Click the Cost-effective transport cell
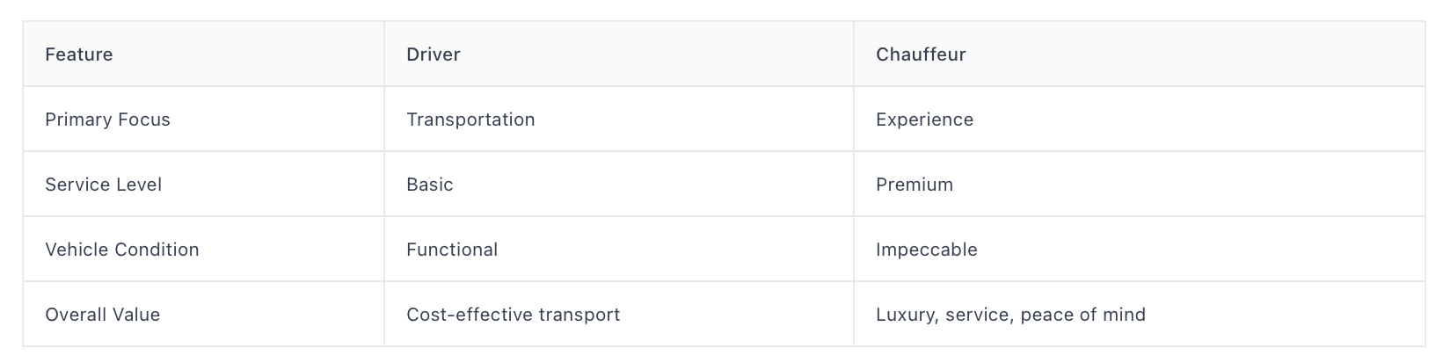Image resolution: width=1443 pixels, height=363 pixels. 619,315
